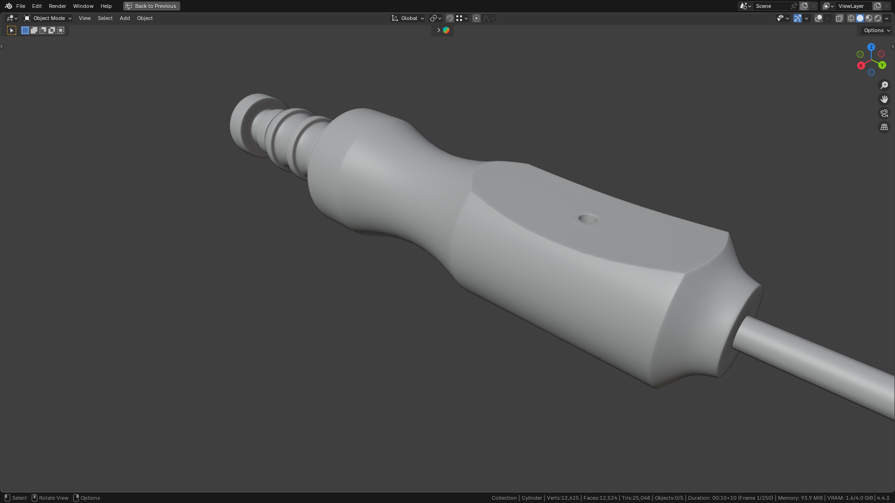Switch to Solid viewport shading

[860, 18]
